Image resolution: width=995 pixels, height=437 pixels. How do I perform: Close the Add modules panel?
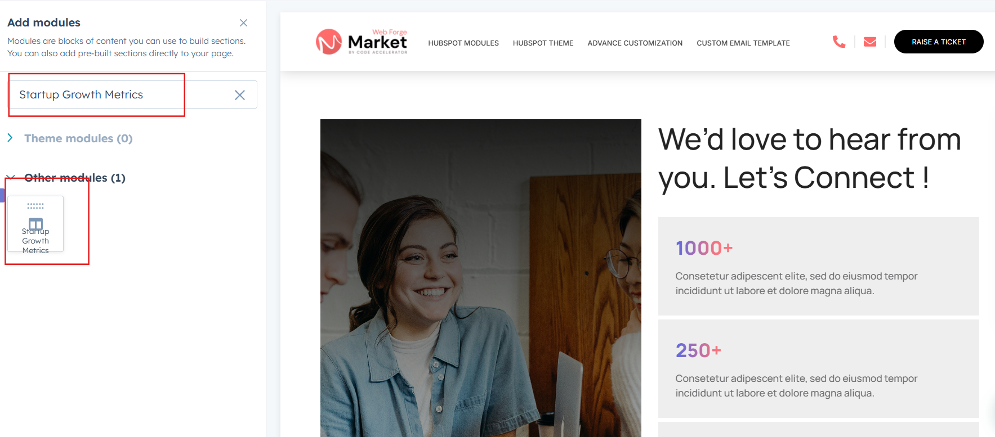tap(243, 23)
